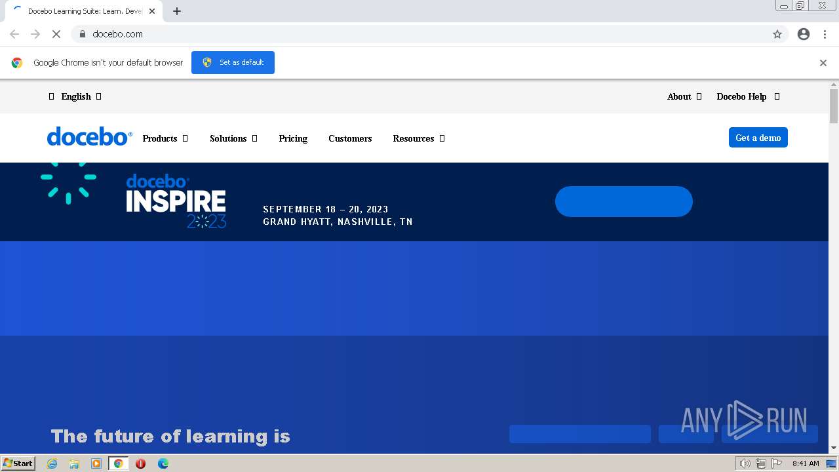View site info via the padlock icon
The height and width of the screenshot is (472, 839).
(x=82, y=34)
